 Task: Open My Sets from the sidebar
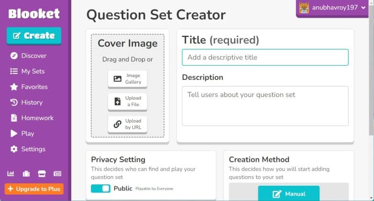33,71
